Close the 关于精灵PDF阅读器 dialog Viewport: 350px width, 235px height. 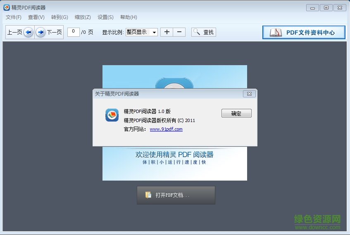click(249, 94)
